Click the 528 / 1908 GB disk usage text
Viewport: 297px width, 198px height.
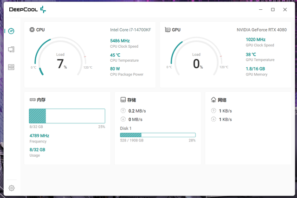pyautogui.click(x=132, y=140)
